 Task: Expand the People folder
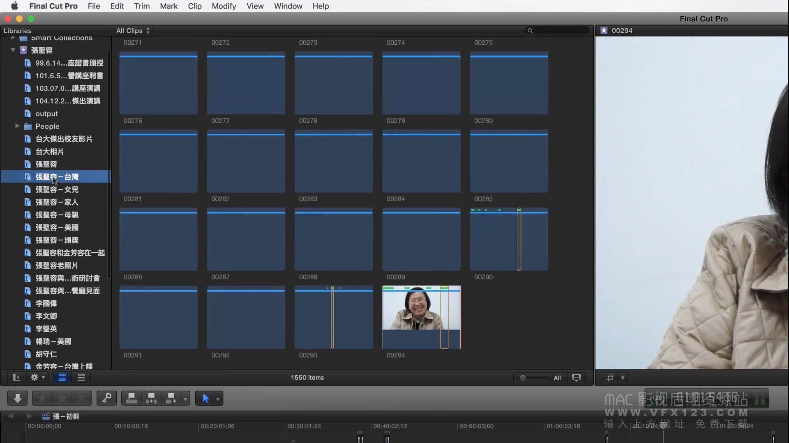pos(17,126)
